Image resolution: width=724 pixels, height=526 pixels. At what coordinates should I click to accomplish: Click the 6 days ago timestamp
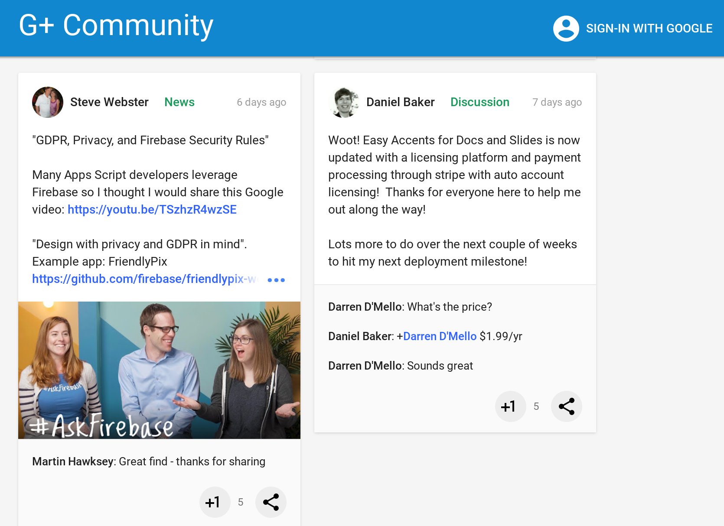tap(261, 102)
